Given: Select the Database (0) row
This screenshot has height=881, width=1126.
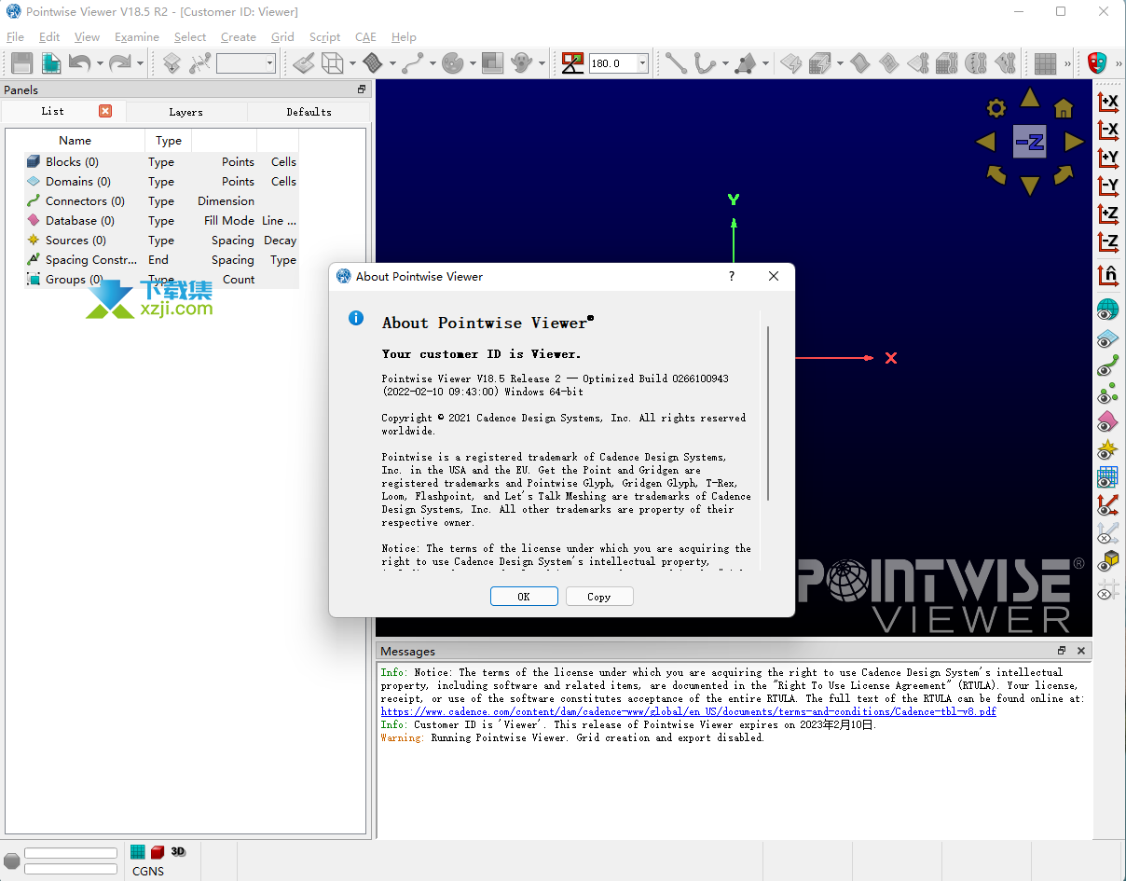Looking at the screenshot, I should pos(161,221).
